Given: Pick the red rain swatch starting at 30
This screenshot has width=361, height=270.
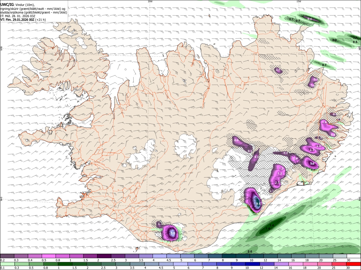Looking at the screenshot, I should point(354,264).
